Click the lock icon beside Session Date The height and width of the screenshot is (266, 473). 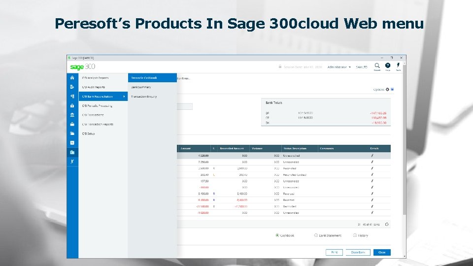tap(280, 66)
